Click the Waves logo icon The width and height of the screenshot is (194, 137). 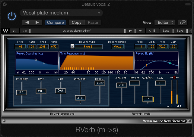(5, 31)
